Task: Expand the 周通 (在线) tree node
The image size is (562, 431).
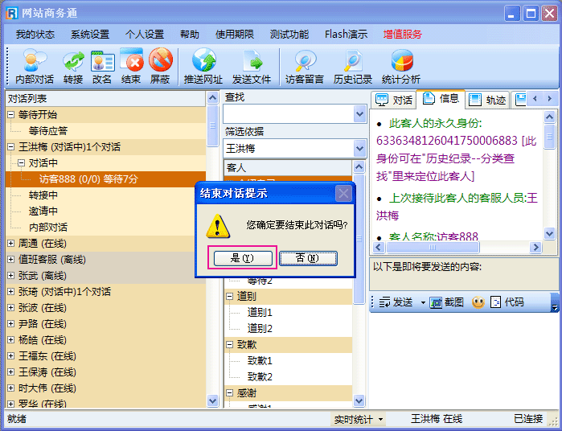Action: coord(11,244)
